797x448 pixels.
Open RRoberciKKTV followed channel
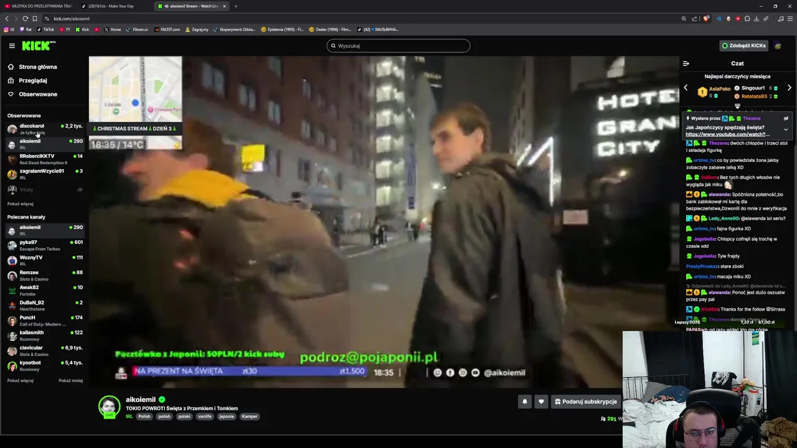44,159
